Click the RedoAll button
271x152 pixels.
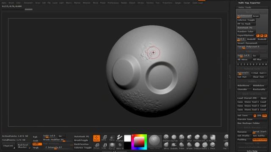[x=262, y=39]
